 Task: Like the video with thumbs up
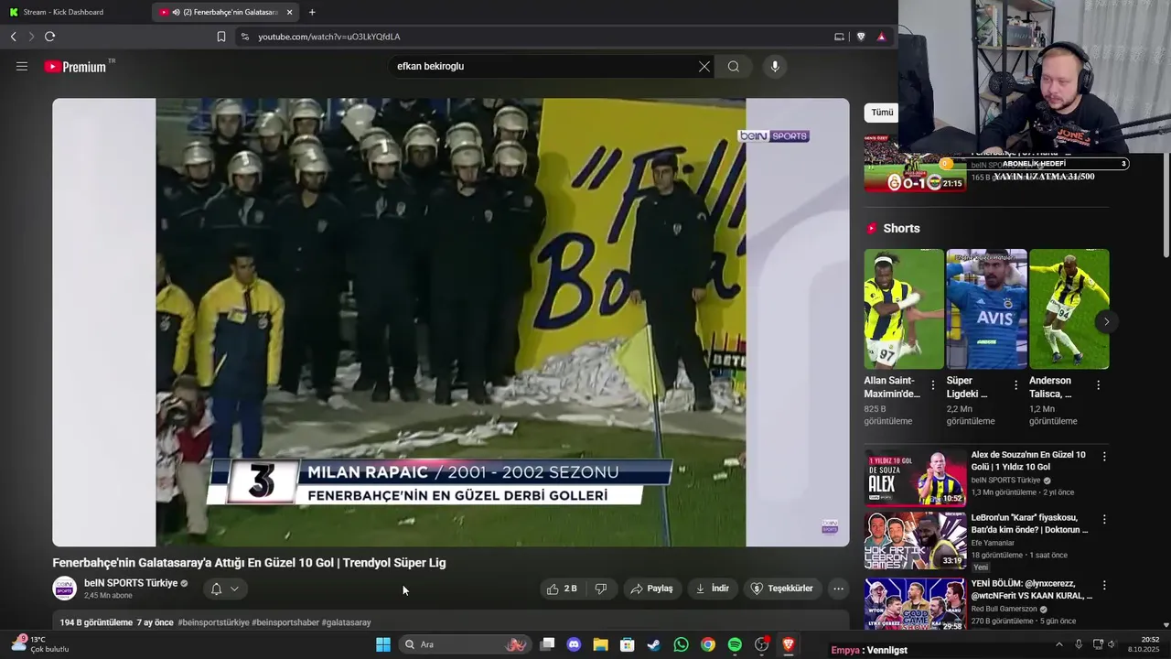[563, 589]
